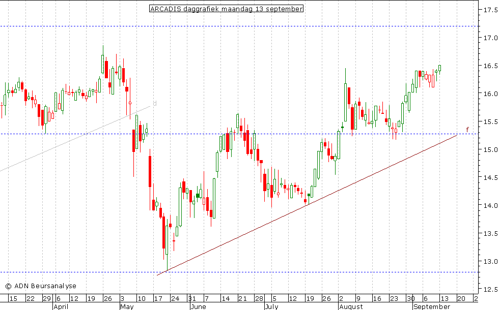Select the June month label

(198, 306)
